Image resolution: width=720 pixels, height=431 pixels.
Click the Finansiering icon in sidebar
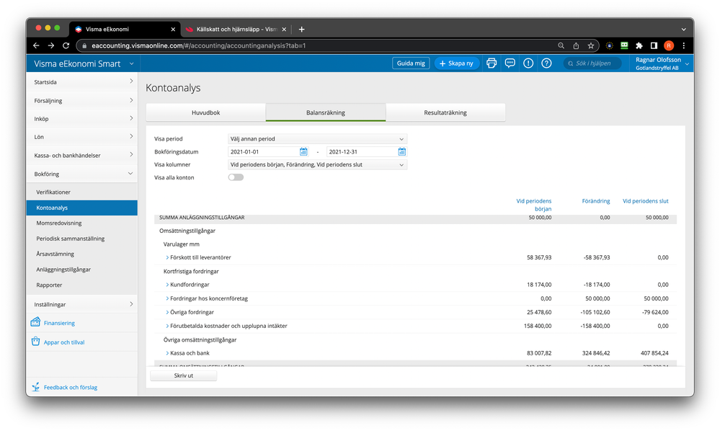pyautogui.click(x=35, y=322)
